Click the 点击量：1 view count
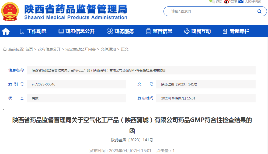The height and width of the screenshot is (154, 268). pos(165,151)
